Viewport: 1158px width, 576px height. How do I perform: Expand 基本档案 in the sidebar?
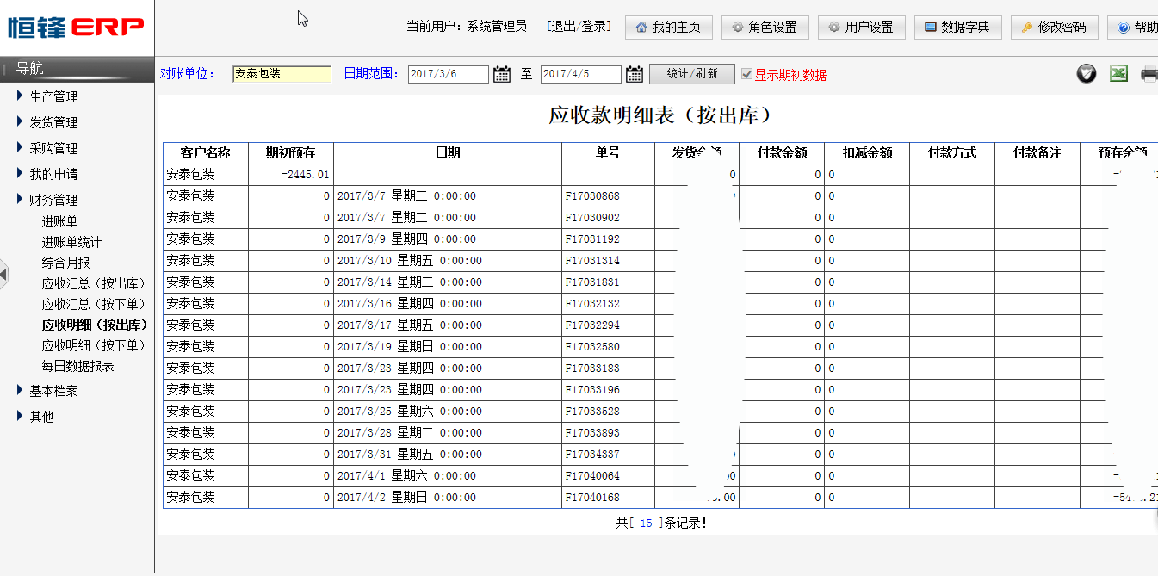(53, 391)
